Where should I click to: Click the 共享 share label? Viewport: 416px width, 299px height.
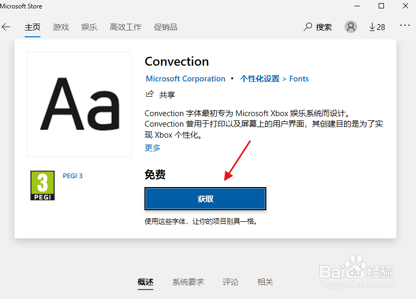tap(167, 95)
